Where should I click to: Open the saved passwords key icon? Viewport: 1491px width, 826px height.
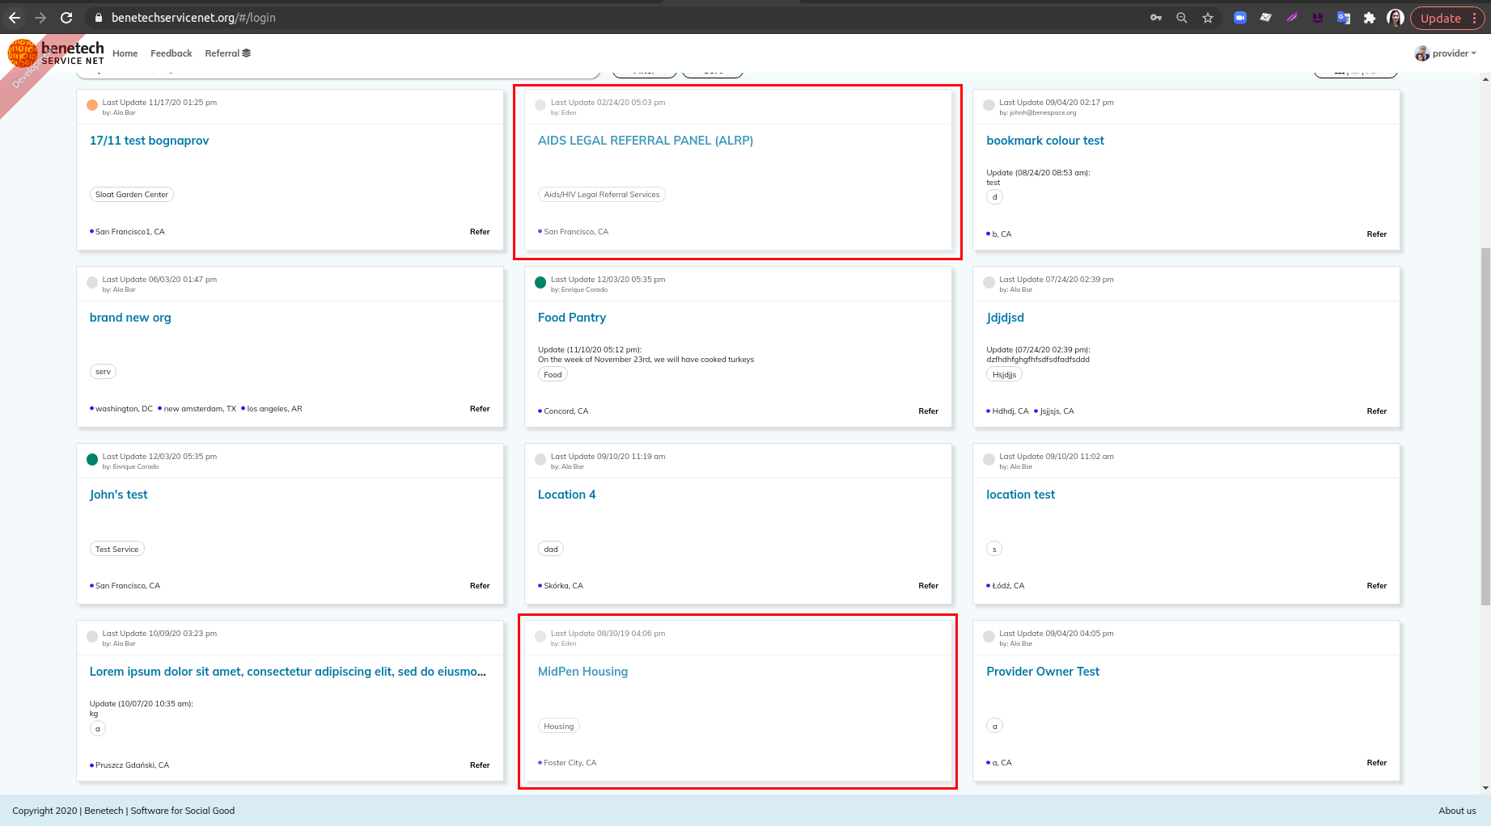click(1156, 18)
